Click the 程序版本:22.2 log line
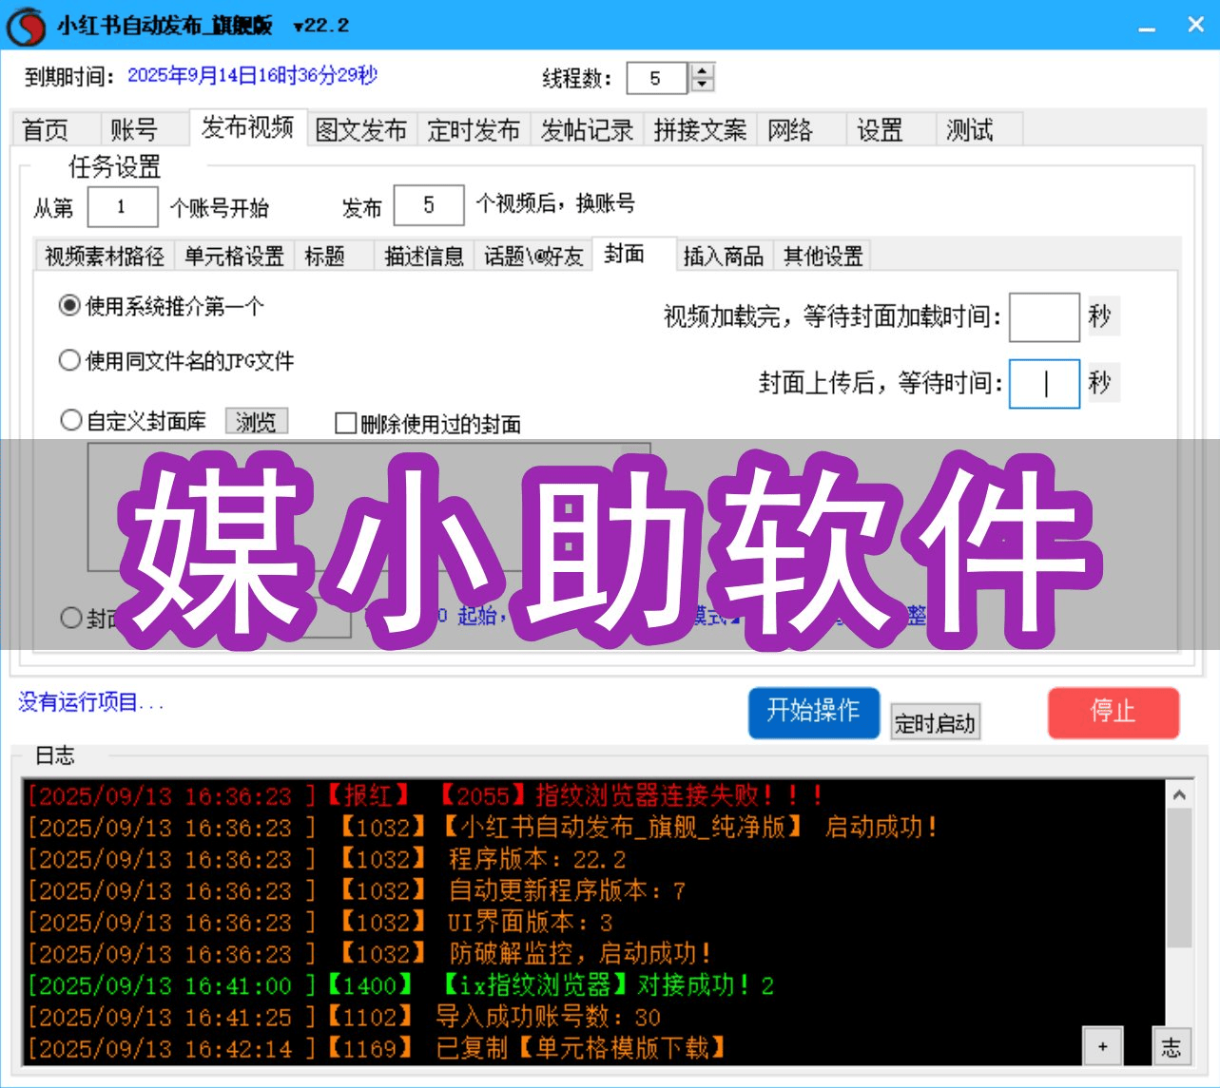 327,859
